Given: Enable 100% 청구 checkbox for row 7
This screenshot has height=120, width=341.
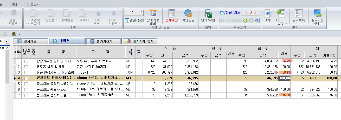Looking at the screenshot, I should point(26,95).
